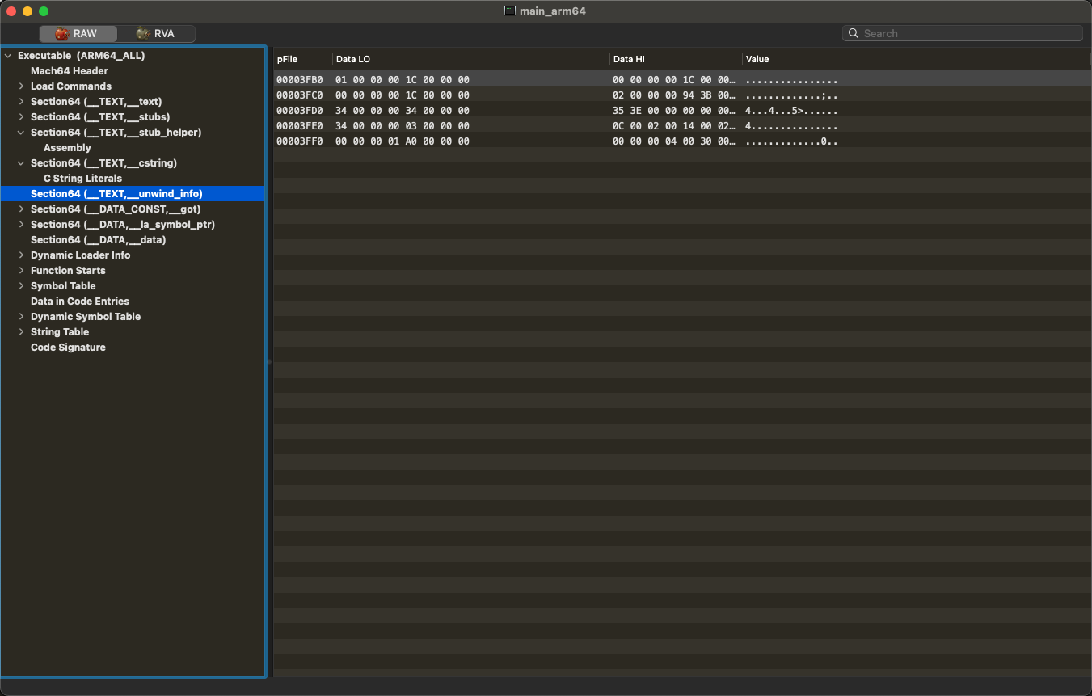
Task: Expand Section64 (__DATA,__la_symbol_ptr) node
Action: coord(21,225)
